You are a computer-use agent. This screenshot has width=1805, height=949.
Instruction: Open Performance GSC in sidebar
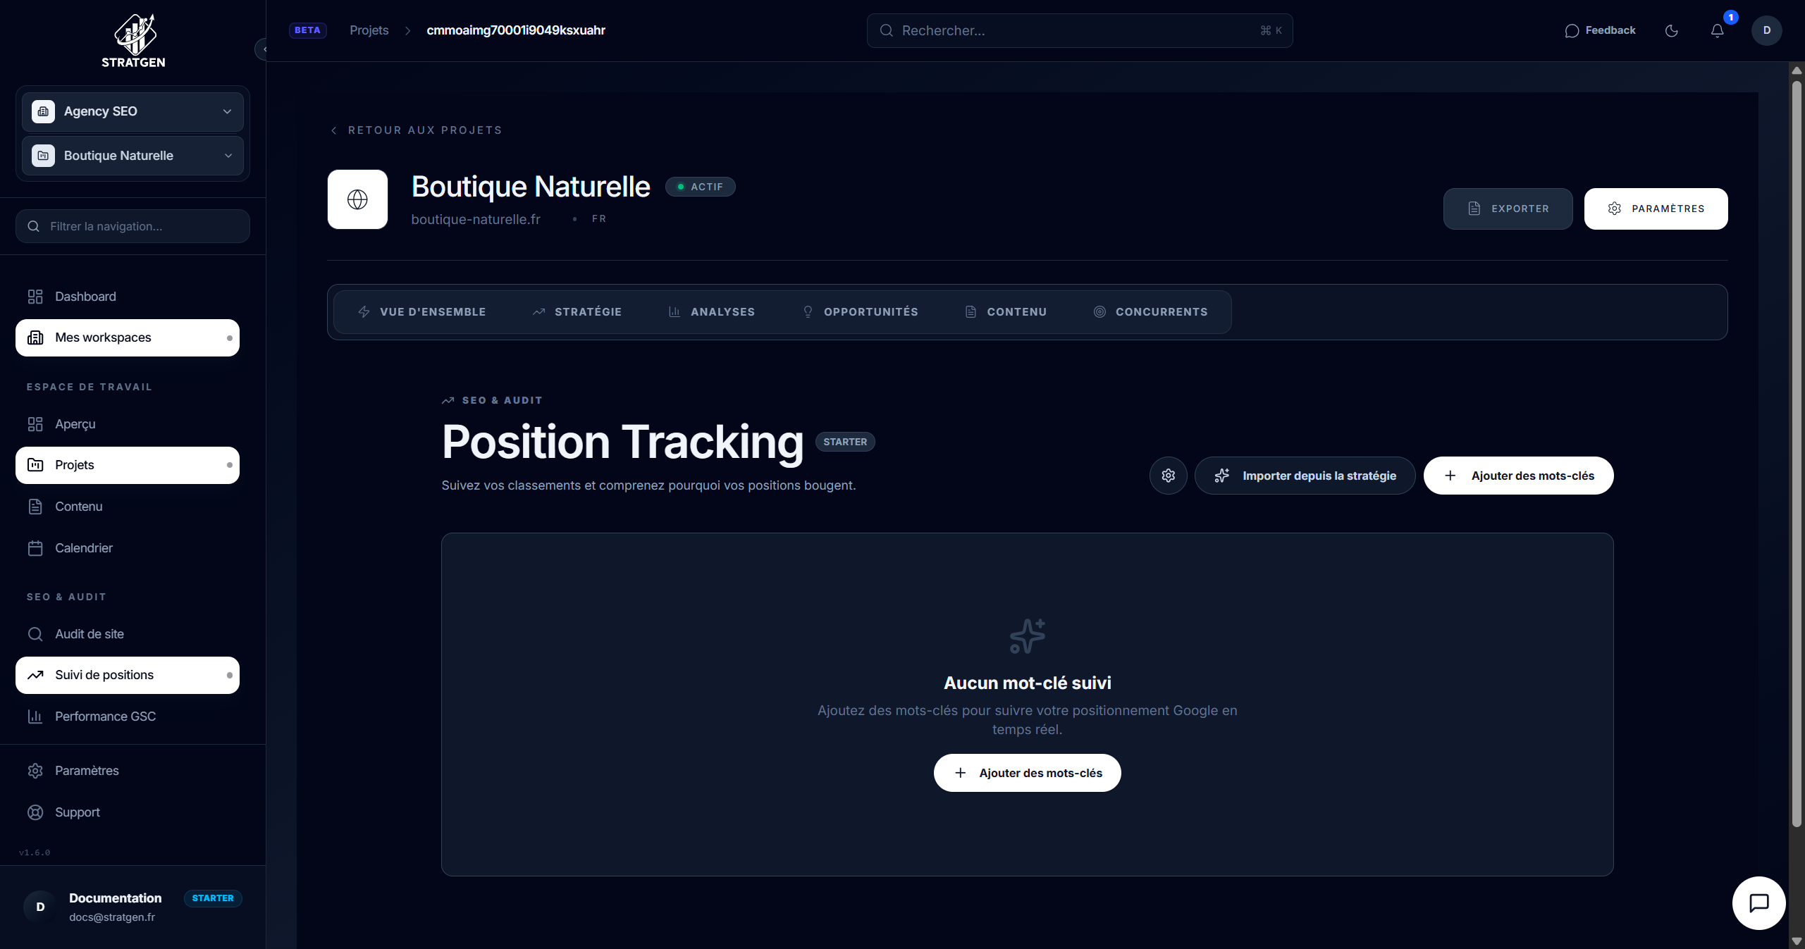tap(105, 717)
